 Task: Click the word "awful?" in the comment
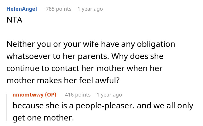click(x=107, y=80)
